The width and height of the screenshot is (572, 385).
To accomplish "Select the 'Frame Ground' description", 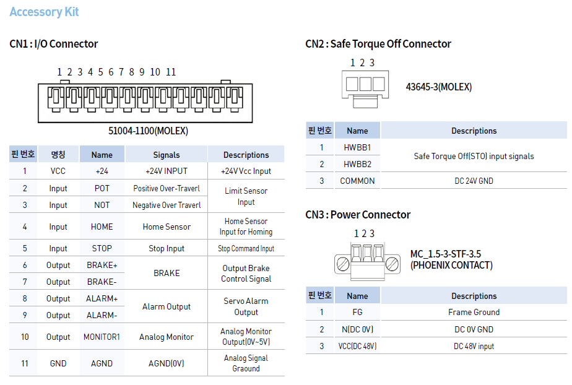I will pos(474,312).
